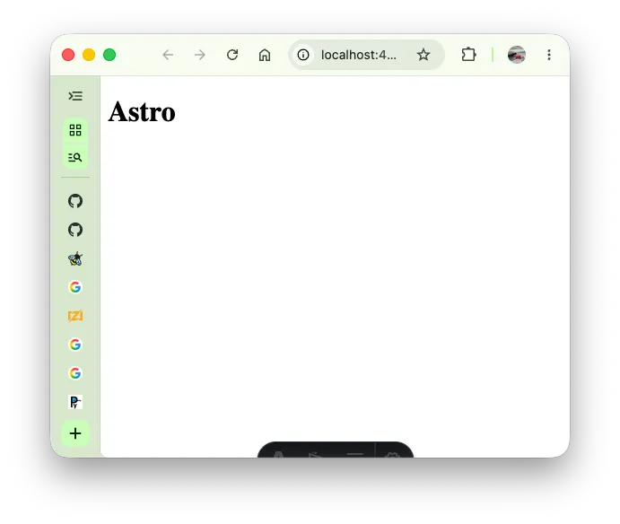
Task: Open GitHub shortcut just above the bee icon
Action: tap(75, 230)
